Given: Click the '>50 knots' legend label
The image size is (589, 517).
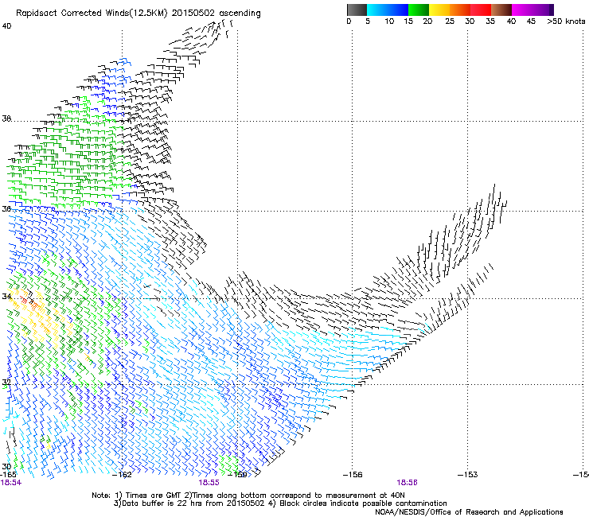Looking at the screenshot, I should point(566,21).
